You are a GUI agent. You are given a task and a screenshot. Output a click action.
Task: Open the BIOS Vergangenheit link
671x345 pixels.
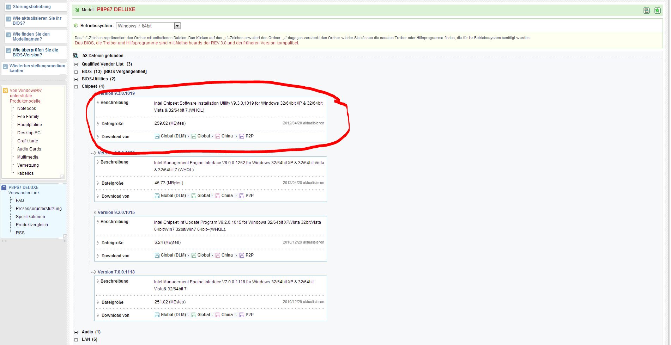(125, 72)
